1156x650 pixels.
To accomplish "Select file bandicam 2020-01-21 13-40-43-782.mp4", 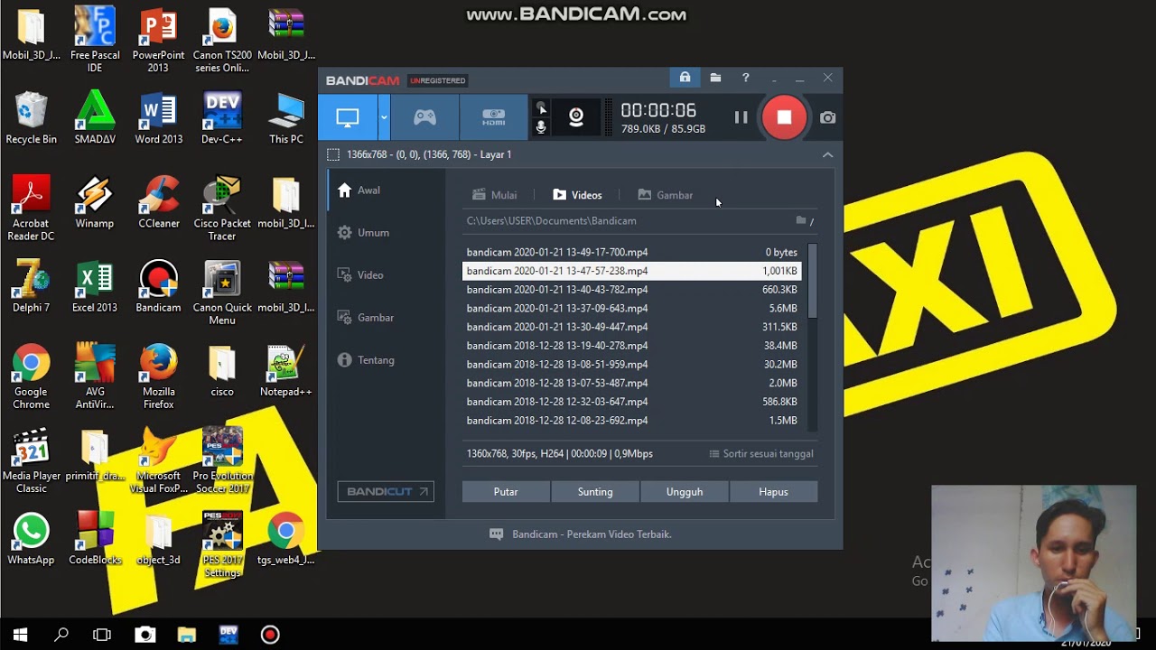I will point(631,290).
